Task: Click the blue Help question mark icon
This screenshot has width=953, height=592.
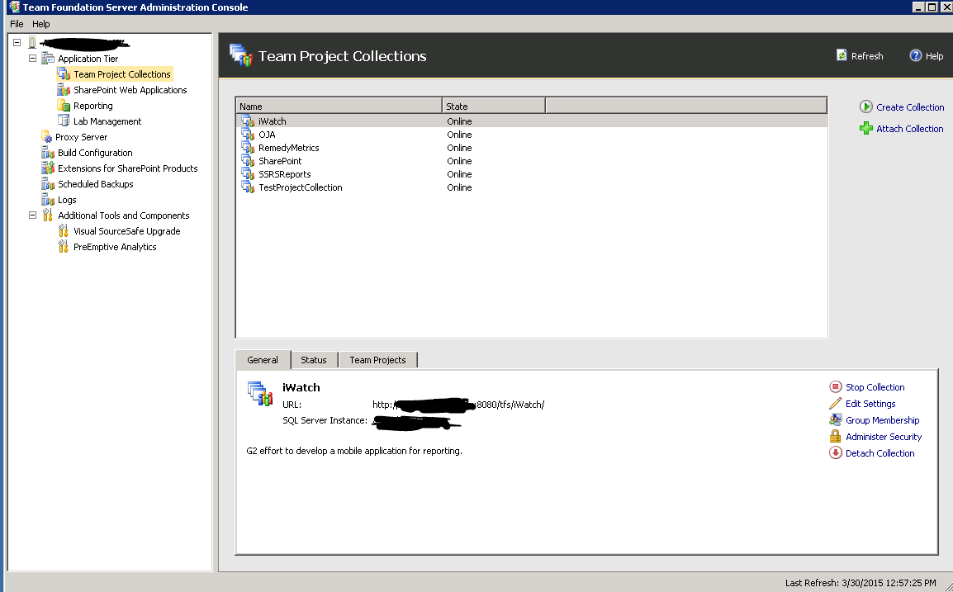Action: [x=915, y=55]
